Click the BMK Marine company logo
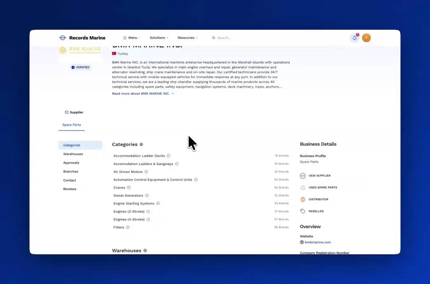This screenshot has height=284, width=430. pos(80,50)
